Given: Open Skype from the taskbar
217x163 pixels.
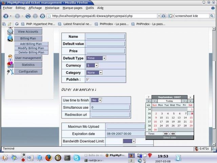Looking at the screenshot, I should pyautogui.click(x=77, y=158).
